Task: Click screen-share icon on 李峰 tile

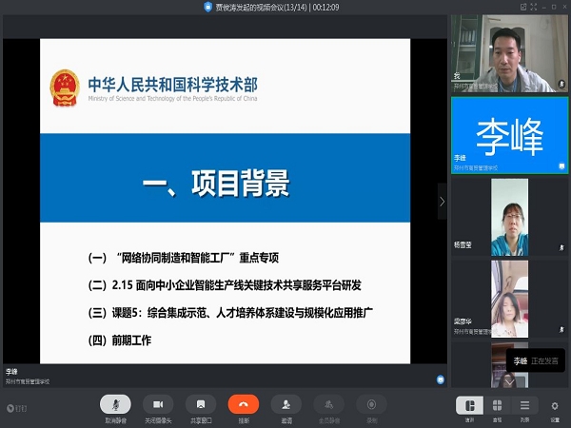Action: tap(561, 166)
